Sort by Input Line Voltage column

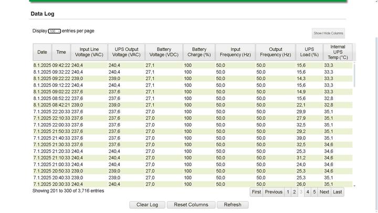tap(89, 52)
